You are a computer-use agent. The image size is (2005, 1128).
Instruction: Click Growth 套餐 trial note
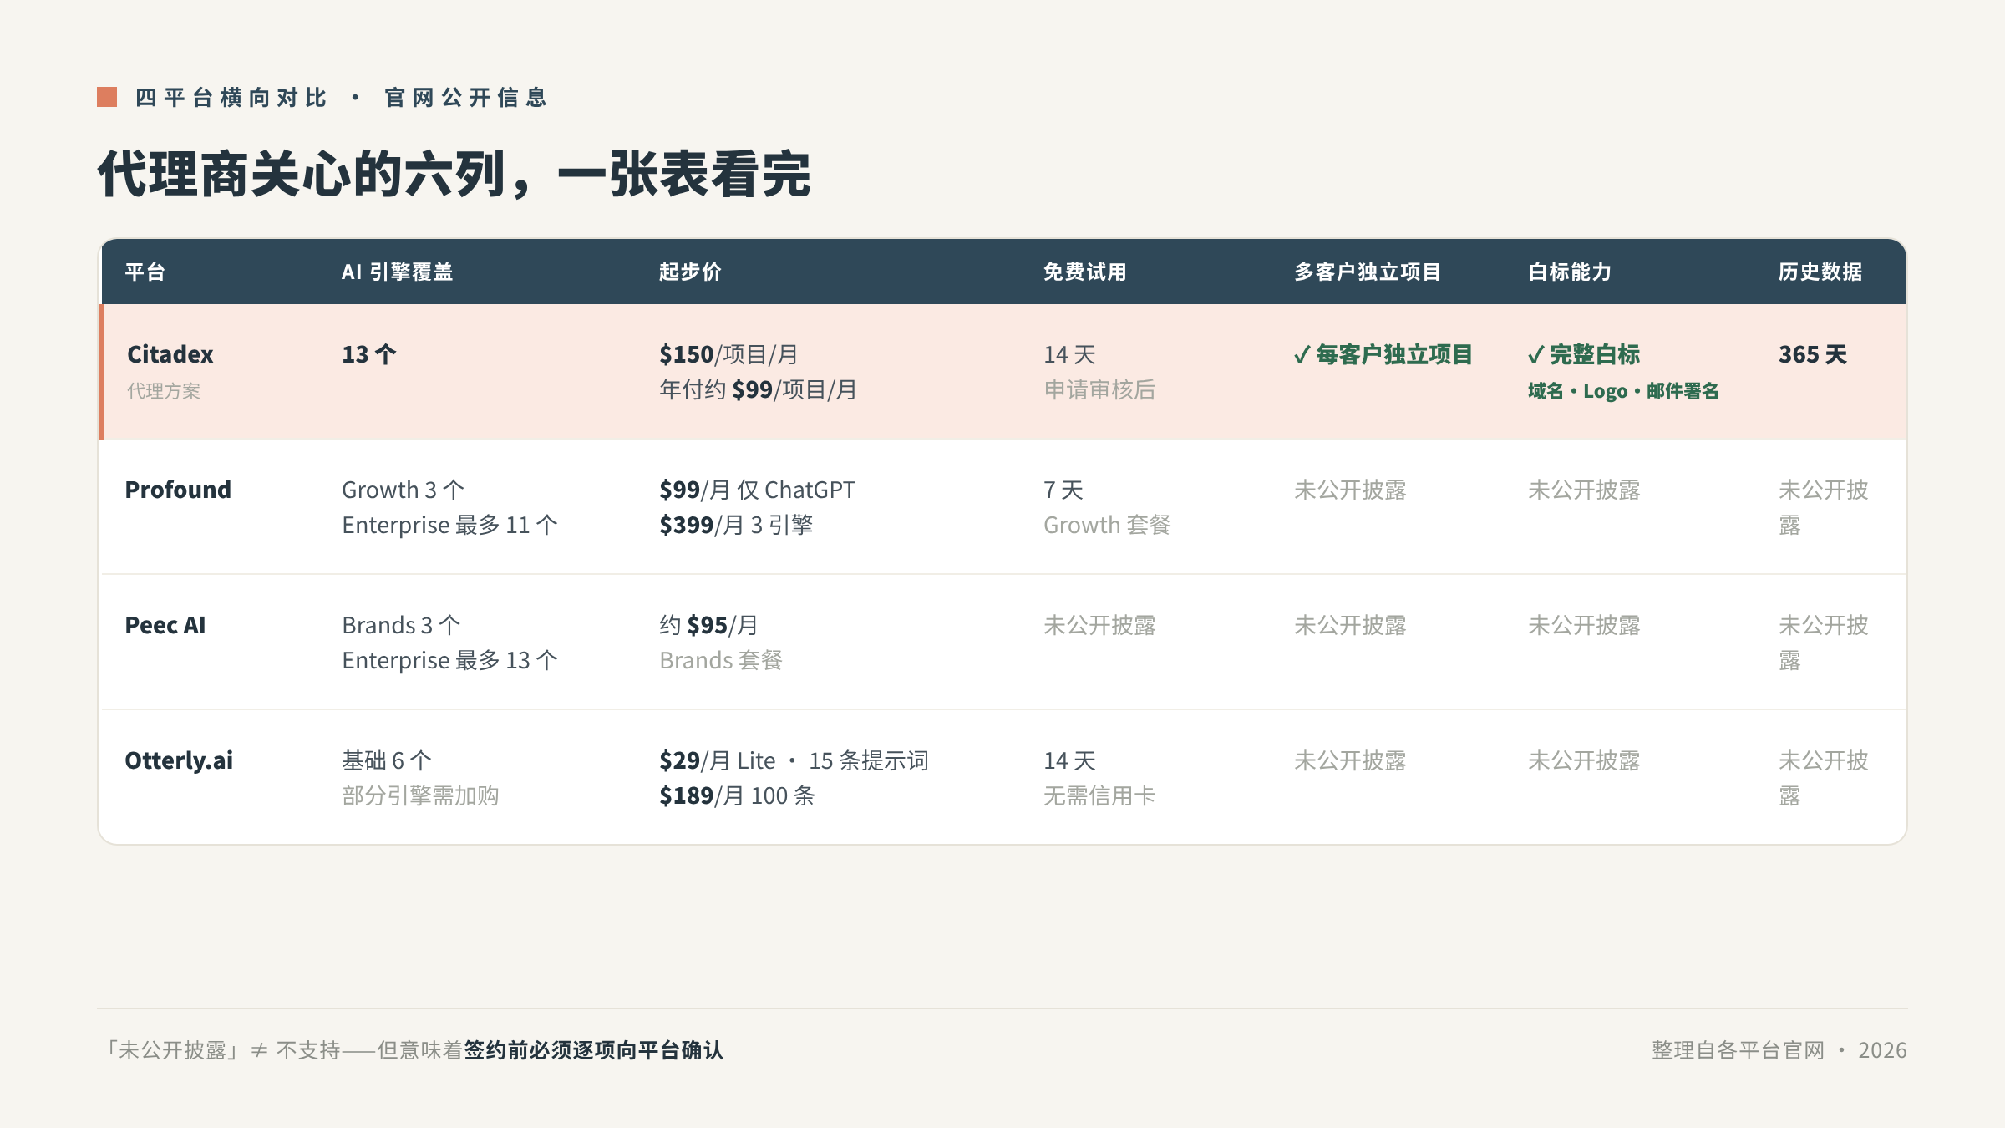point(1107,525)
